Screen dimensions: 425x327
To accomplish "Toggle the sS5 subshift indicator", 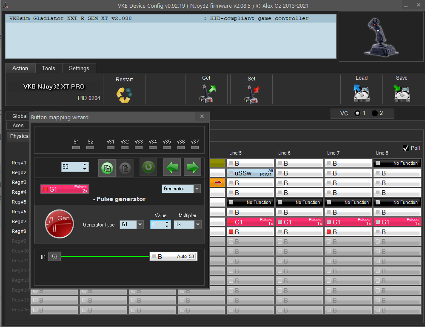I will pyautogui.click(x=167, y=147).
